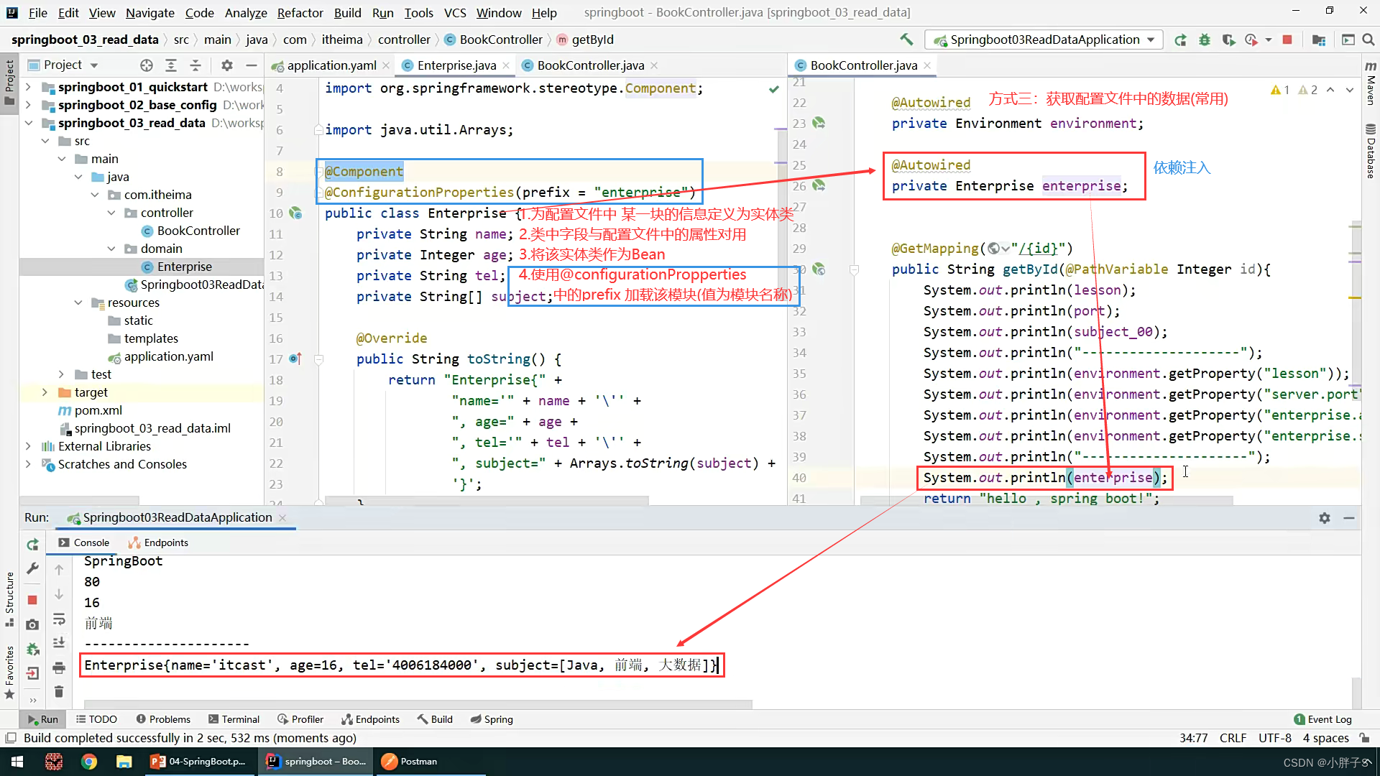Image resolution: width=1380 pixels, height=776 pixels.
Task: Click the getById breadcrumb
Action: tap(592, 40)
